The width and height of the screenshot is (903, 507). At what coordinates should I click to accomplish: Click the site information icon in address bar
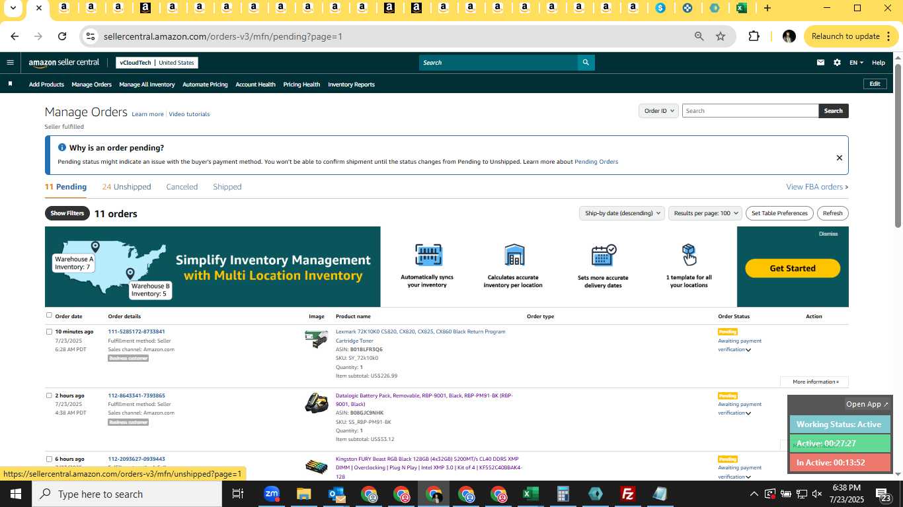(x=91, y=36)
